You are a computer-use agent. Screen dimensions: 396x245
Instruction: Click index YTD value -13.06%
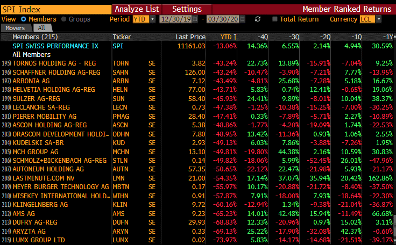[x=225, y=46]
